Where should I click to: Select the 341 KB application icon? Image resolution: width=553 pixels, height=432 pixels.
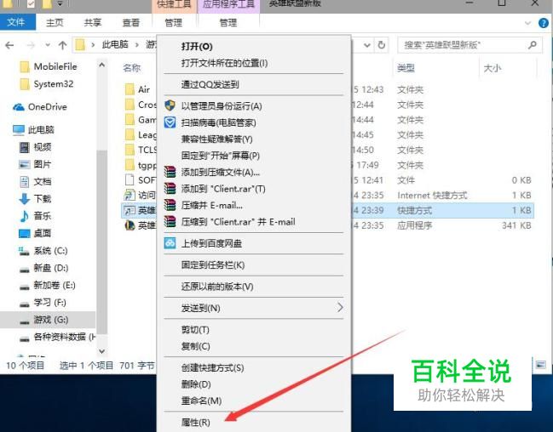click(130, 225)
